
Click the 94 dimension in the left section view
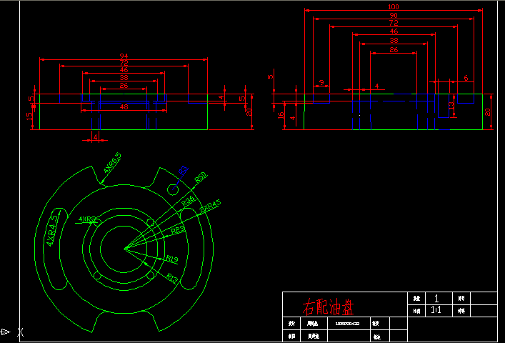click(124, 56)
